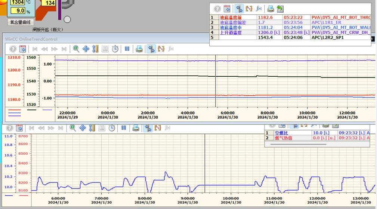Toggle ruler window mode in ruler table toolbar
The width and height of the screenshot is (377, 209).
tap(239, 9)
